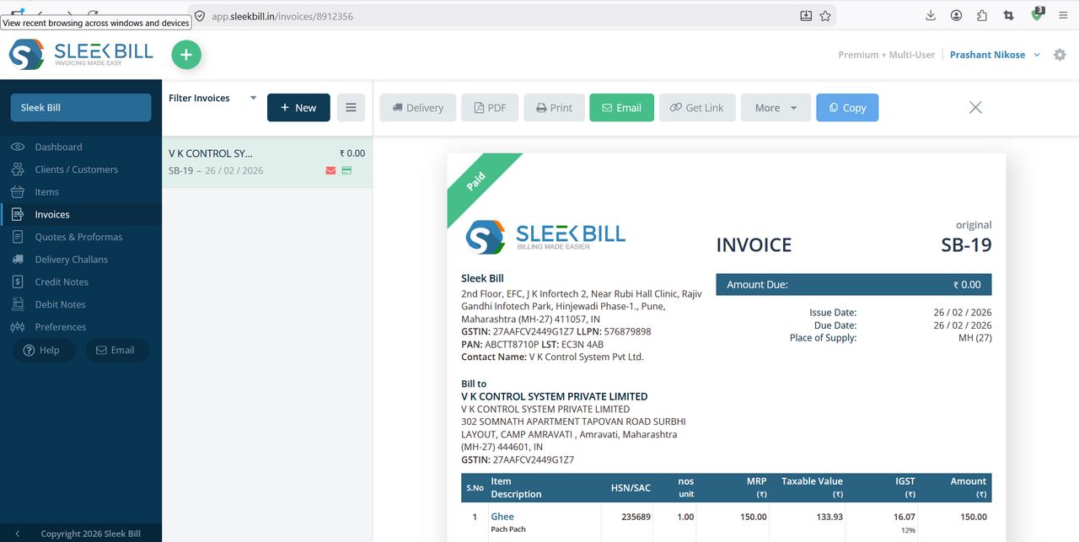This screenshot has width=1079, height=542.
Task: Open the browser account profile icon
Action: coord(956,15)
